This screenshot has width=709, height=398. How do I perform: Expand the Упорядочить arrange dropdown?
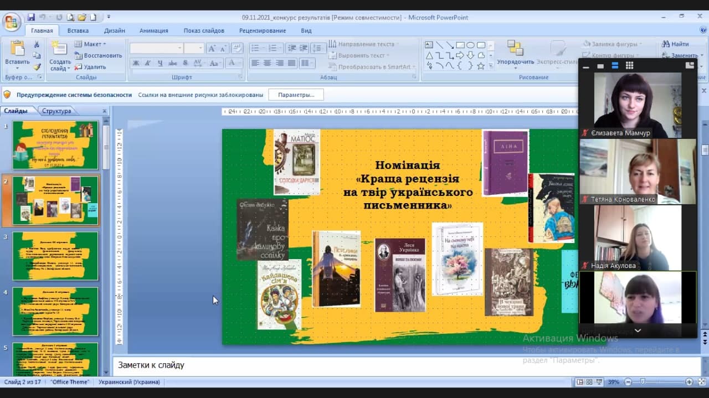tap(515, 62)
